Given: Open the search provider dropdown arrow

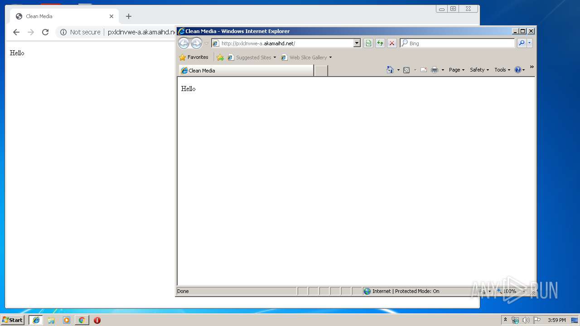Looking at the screenshot, I should point(529,43).
